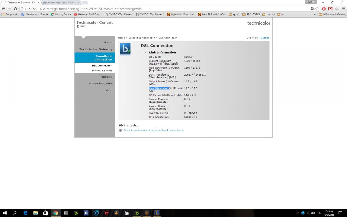Select Technicolor Gateway in side menu
This screenshot has width=347, height=217.
click(96, 49)
